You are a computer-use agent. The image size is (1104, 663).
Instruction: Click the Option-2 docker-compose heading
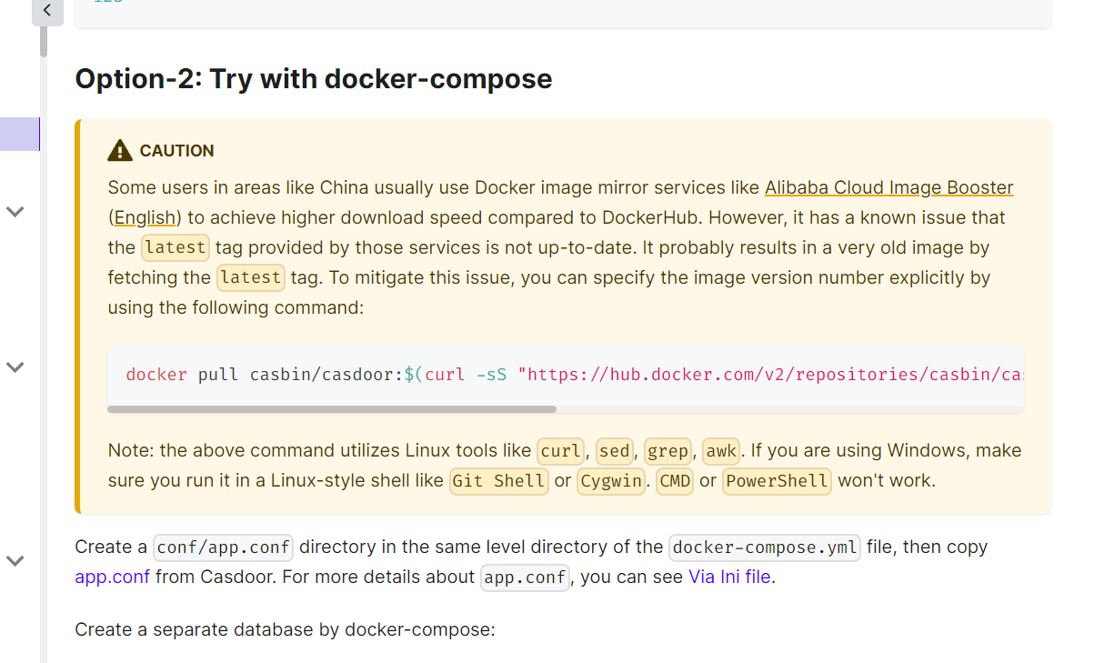(314, 79)
